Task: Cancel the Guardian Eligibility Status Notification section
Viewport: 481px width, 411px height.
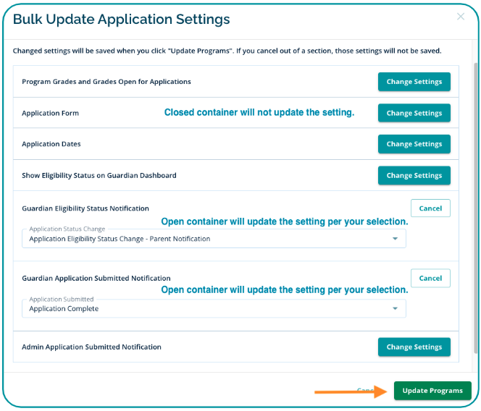Action: click(430, 208)
